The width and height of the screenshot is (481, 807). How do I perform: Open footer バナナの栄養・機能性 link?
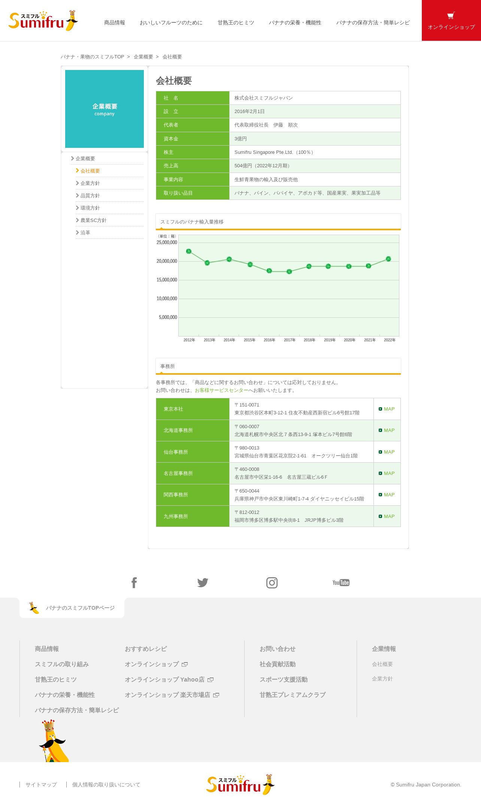pyautogui.click(x=65, y=695)
